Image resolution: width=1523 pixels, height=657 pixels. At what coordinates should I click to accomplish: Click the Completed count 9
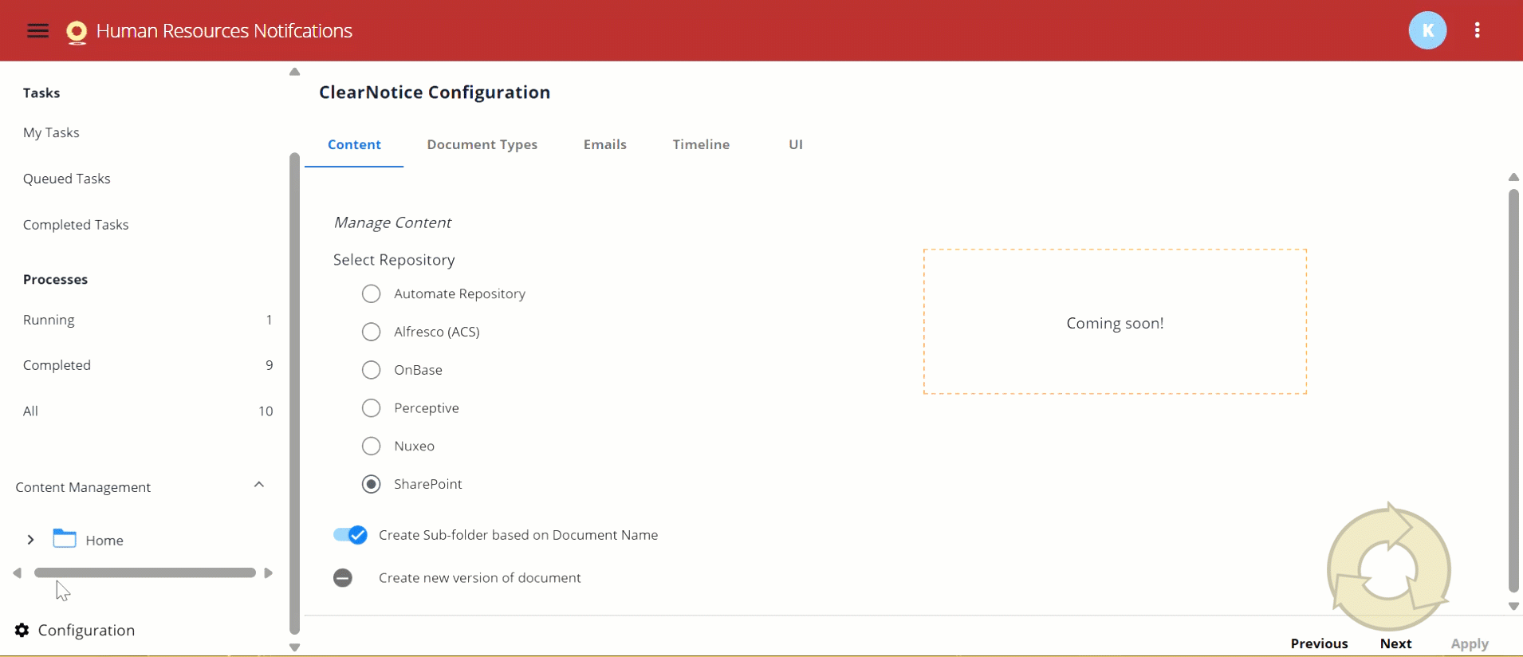[269, 365]
